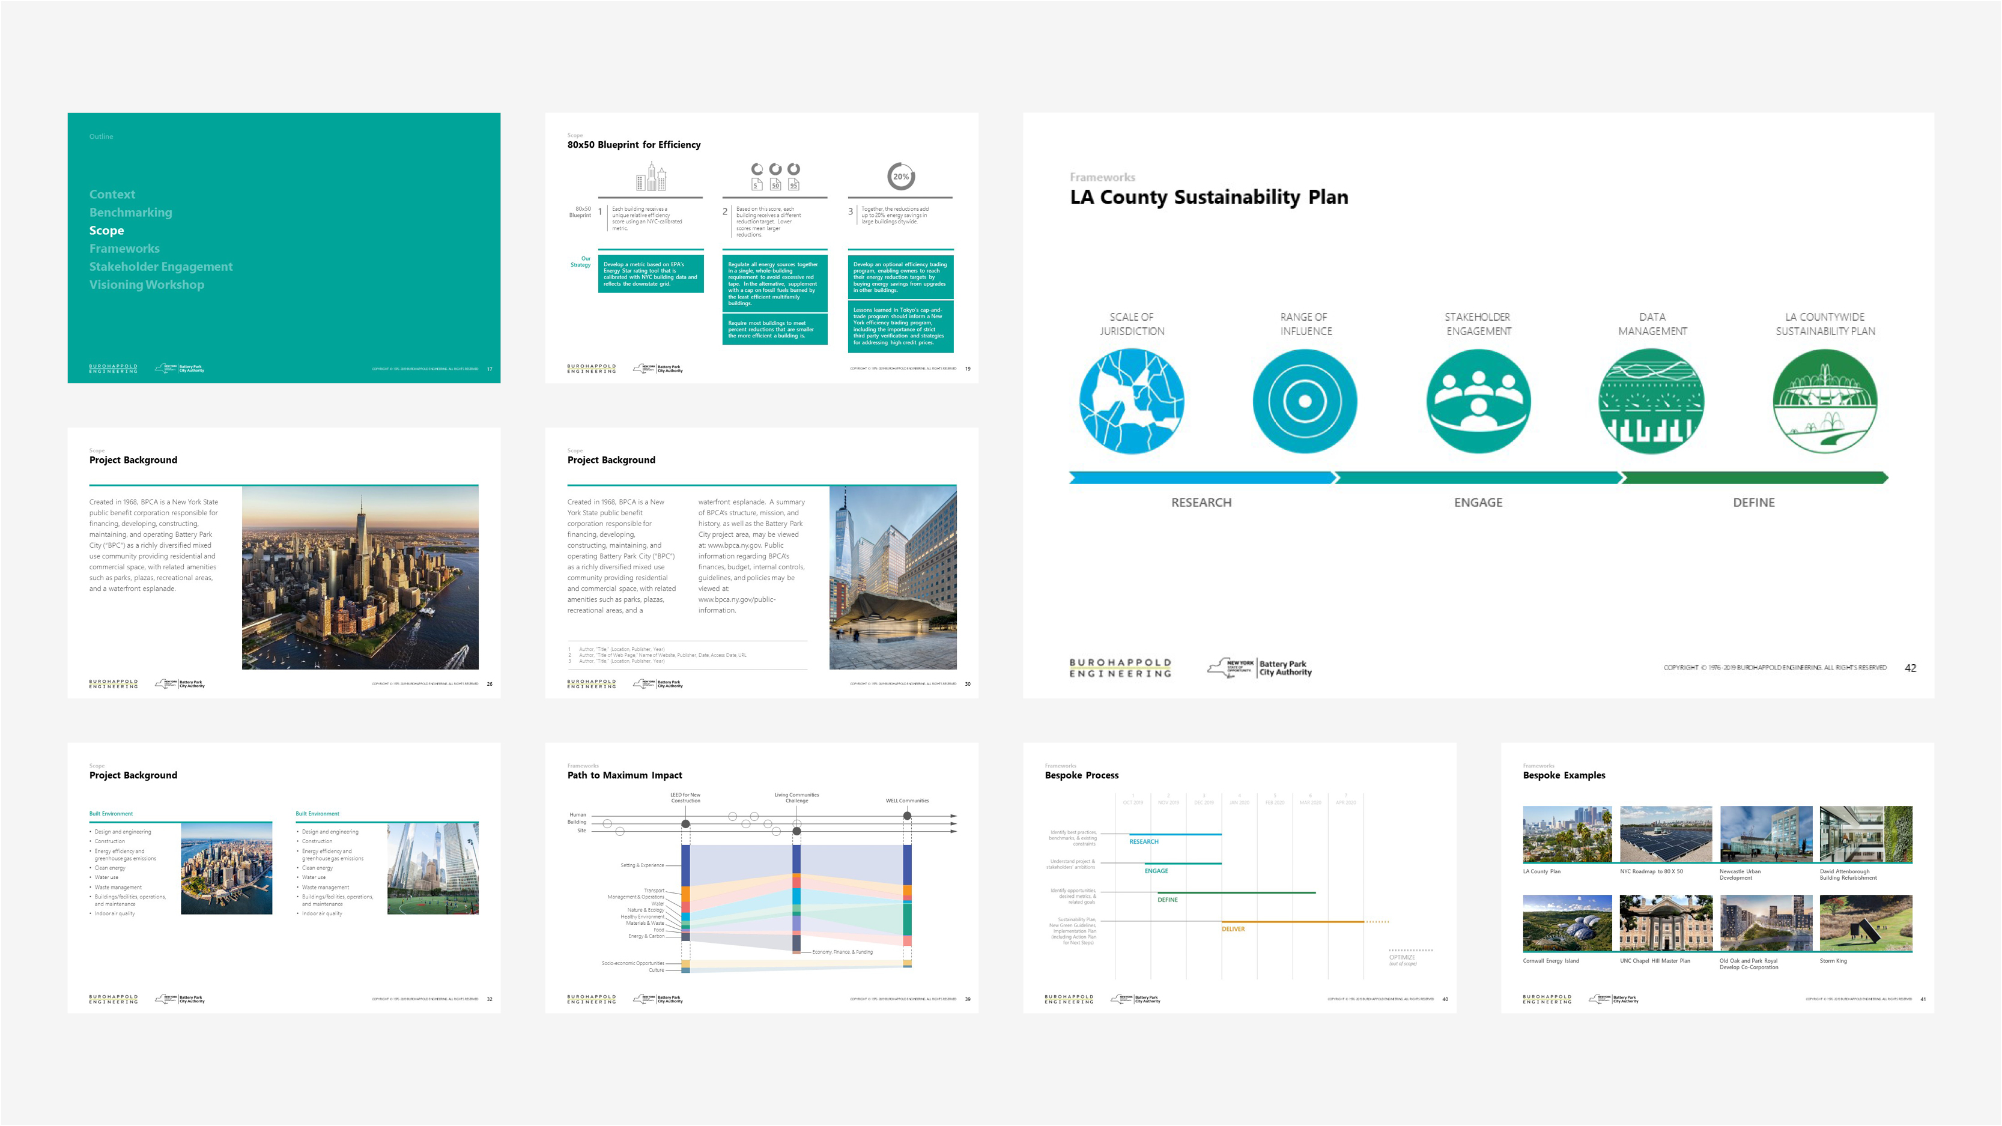Open the Bespoke Examples slide thumbnail
This screenshot has width=2002, height=1126.
1717,877
